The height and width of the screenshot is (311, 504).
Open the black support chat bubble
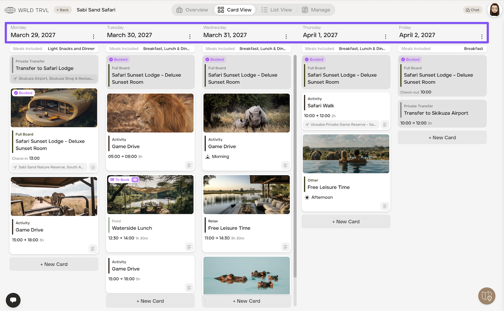click(13, 300)
